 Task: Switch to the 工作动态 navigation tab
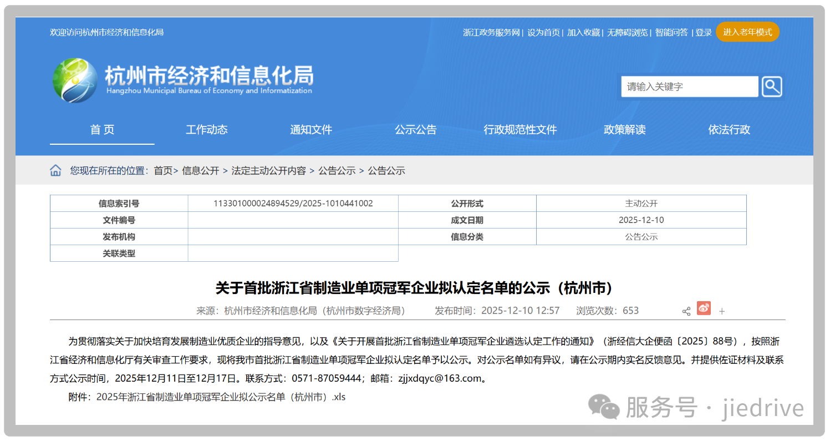(x=207, y=130)
